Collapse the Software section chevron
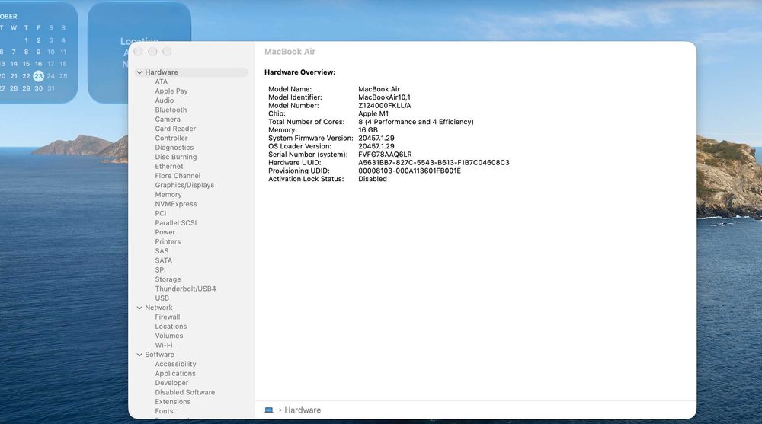Viewport: 762px width, 424px height. coord(139,355)
